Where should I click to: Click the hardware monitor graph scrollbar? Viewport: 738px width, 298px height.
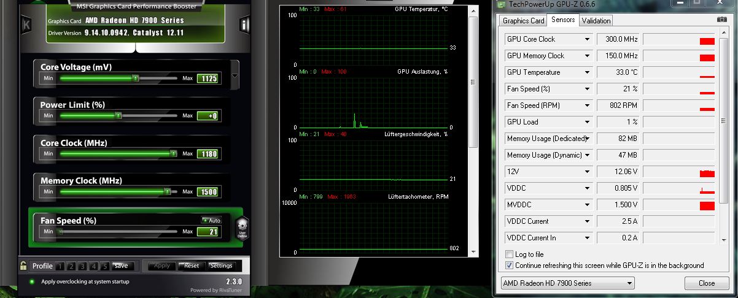(473, 82)
